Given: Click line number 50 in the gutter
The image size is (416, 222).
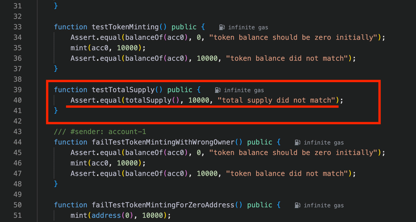Looking at the screenshot, I should click(17, 205).
